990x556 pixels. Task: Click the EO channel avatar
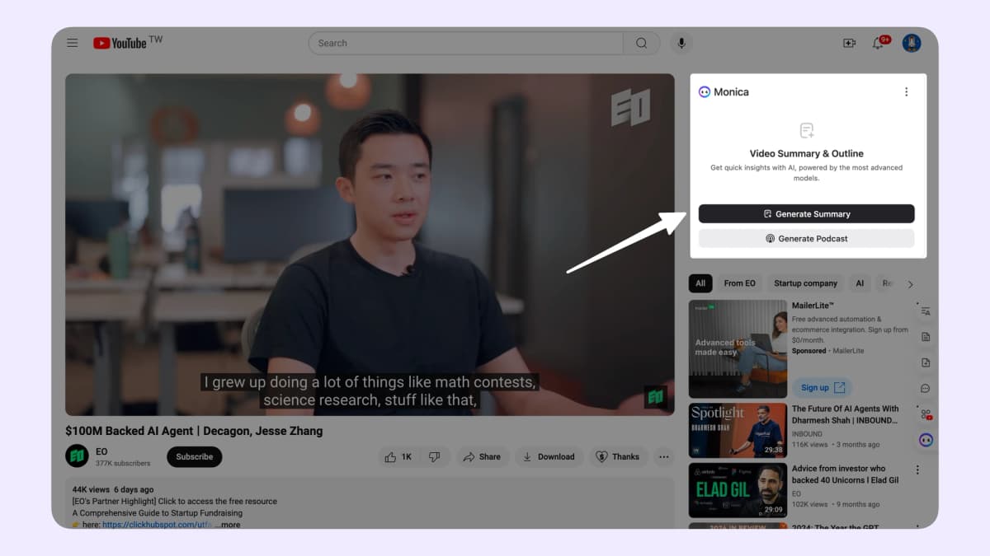coord(77,456)
